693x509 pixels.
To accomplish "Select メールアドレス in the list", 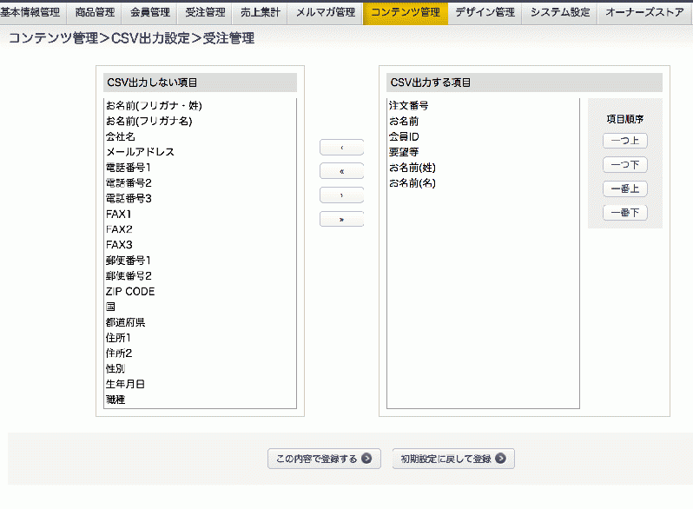I will [200, 152].
